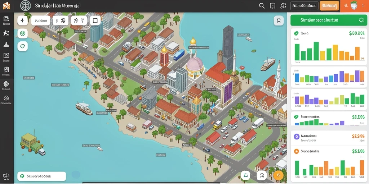Select the tag icon item in left sidebar
This screenshot has height=184, width=369.
tap(6, 86)
